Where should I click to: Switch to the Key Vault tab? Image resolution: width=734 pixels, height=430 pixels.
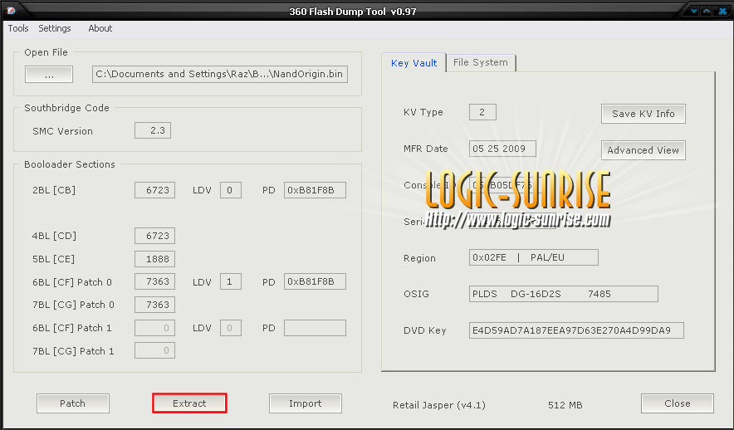(413, 63)
